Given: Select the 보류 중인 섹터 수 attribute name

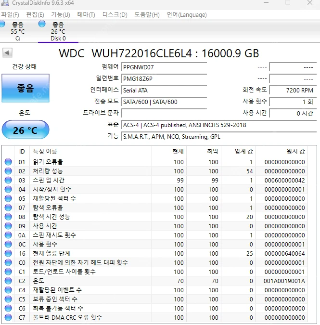Looking at the screenshot, I should [x=55, y=299].
